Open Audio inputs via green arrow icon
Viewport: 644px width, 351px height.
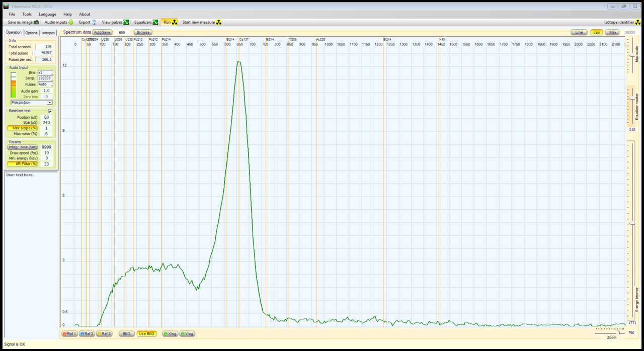pos(71,22)
